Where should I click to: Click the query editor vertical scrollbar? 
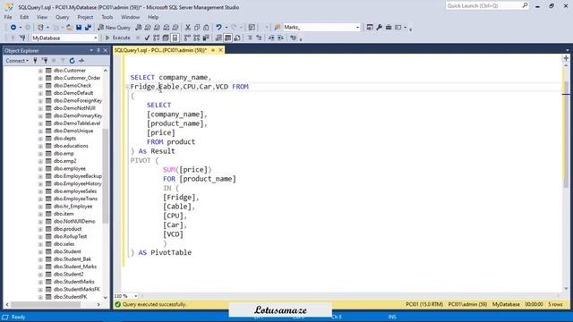tap(566, 135)
